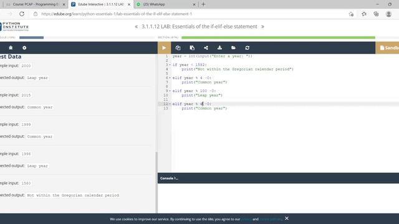
Task: Click the green section progress bar
Action: pos(278,37)
